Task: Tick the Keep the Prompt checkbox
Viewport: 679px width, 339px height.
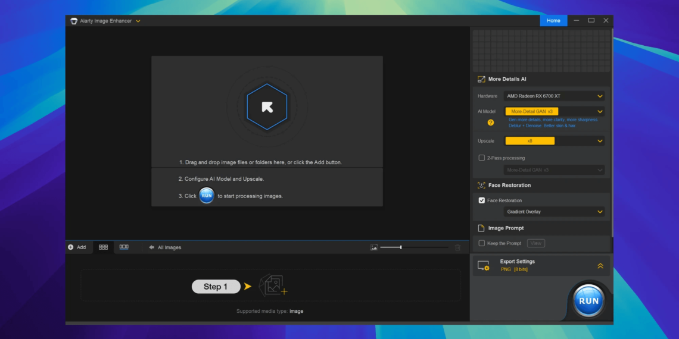Action: (x=482, y=243)
